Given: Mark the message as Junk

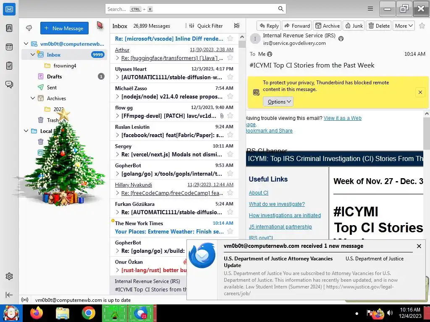Looking at the screenshot, I should (354, 26).
